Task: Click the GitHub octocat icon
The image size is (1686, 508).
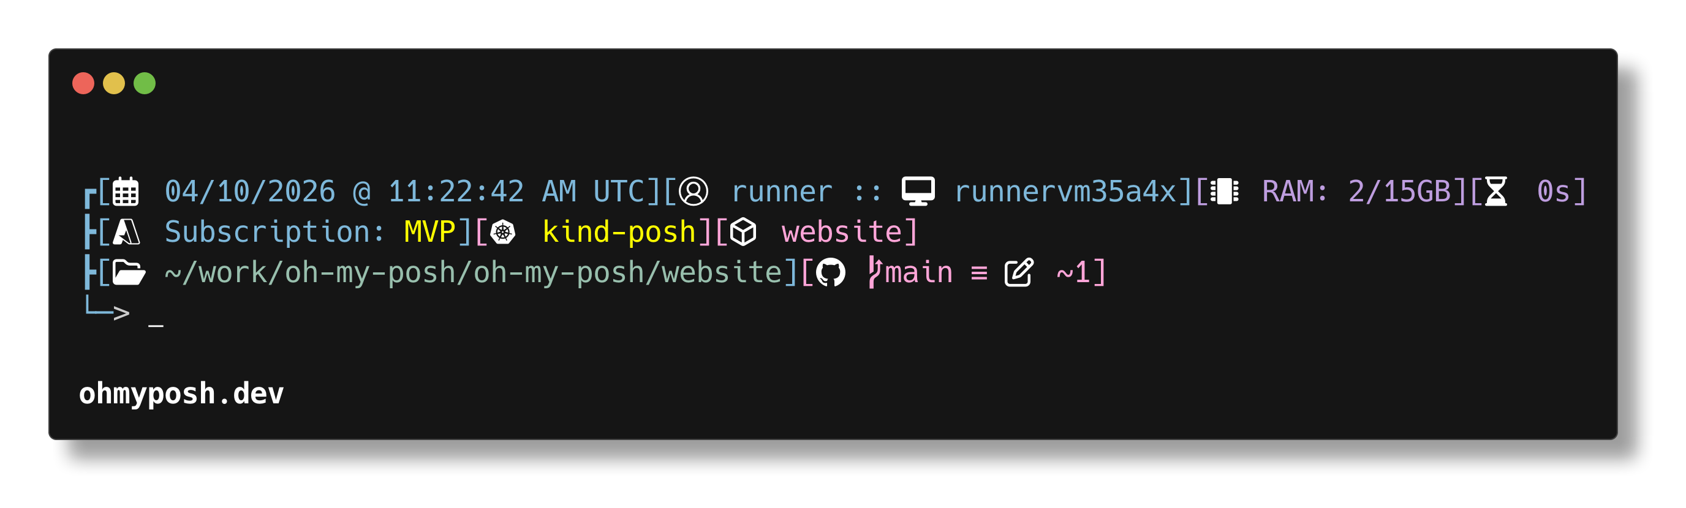Action: (831, 272)
